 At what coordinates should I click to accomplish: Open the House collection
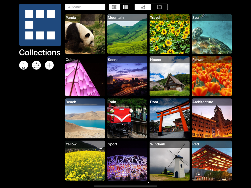click(169, 76)
